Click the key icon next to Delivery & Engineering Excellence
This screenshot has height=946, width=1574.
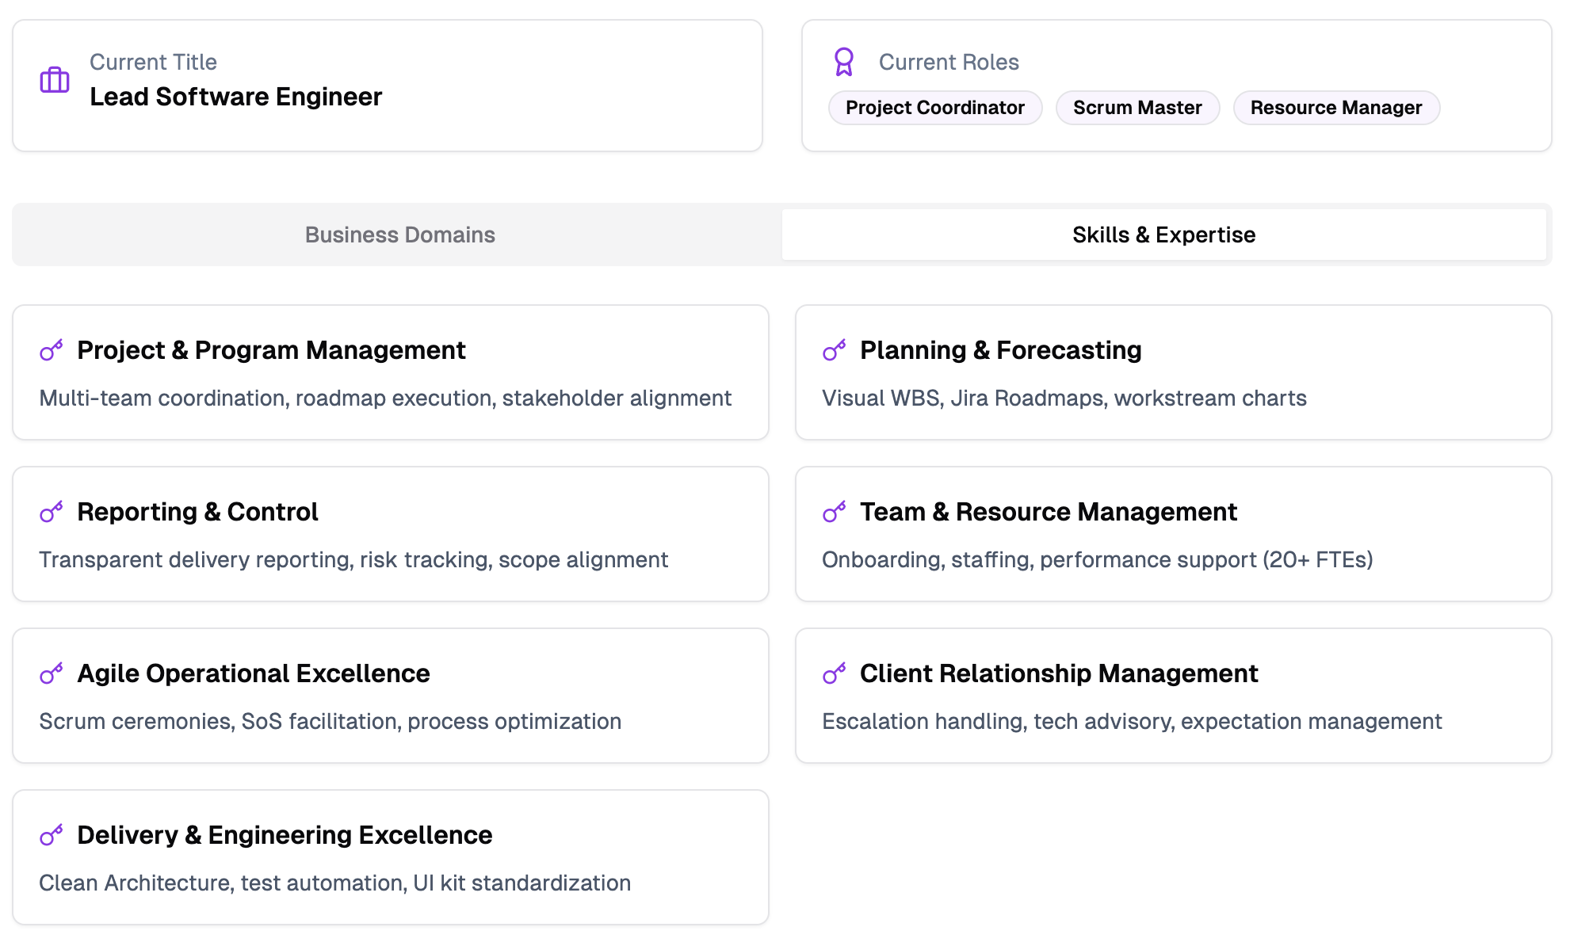[52, 835]
